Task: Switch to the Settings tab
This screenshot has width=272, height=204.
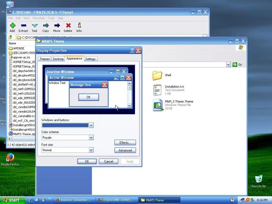Action: (x=90, y=59)
